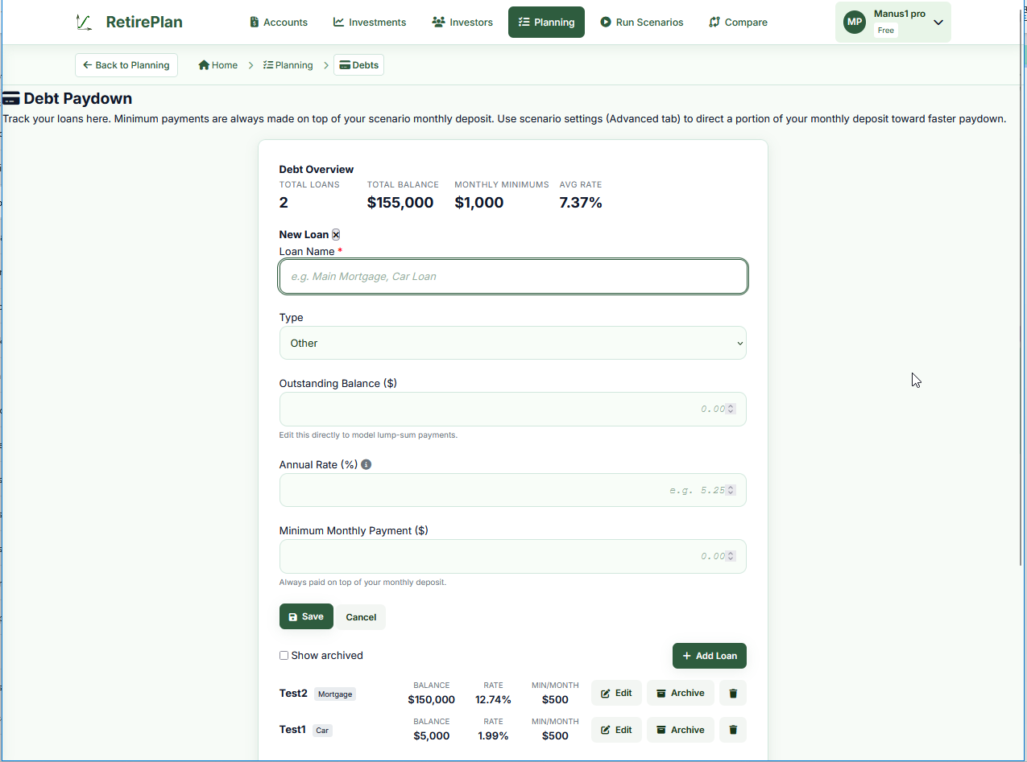The width and height of the screenshot is (1027, 762).
Task: Click the $5,000 balance of Test1
Action: (432, 736)
